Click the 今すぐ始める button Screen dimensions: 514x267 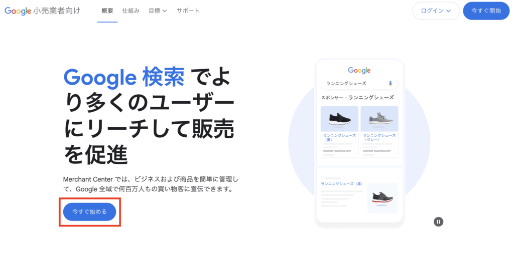pyautogui.click(x=89, y=212)
